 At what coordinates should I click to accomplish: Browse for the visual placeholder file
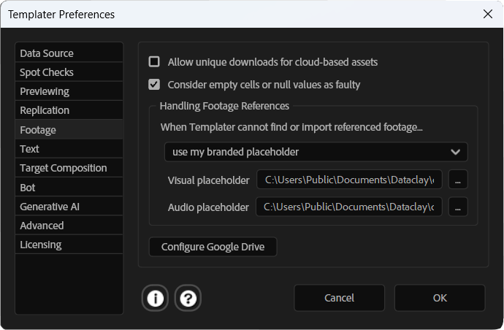point(458,180)
